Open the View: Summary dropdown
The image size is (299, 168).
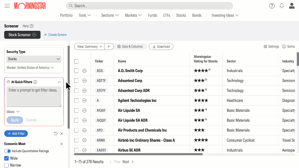coord(89,47)
